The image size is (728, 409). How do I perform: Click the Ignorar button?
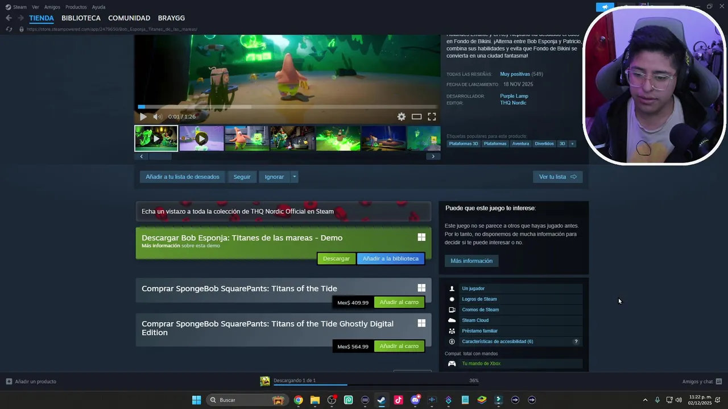pos(274,177)
